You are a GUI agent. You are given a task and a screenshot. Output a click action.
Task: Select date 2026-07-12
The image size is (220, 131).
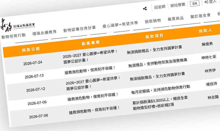click(36, 90)
